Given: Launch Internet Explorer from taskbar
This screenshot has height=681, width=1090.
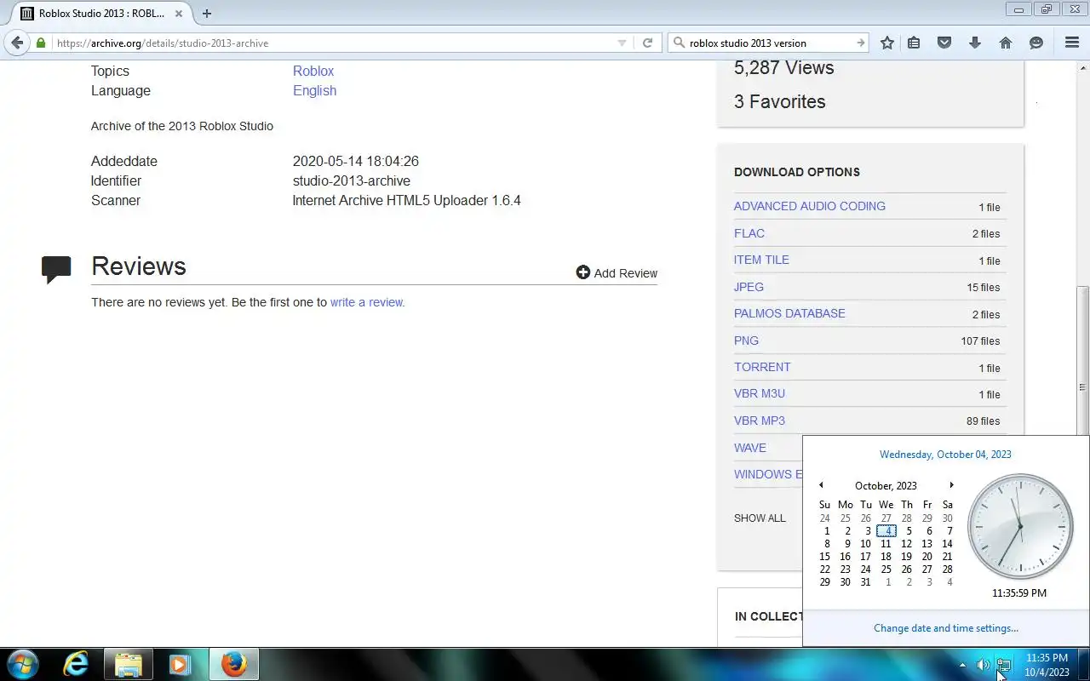Looking at the screenshot, I should [76, 665].
